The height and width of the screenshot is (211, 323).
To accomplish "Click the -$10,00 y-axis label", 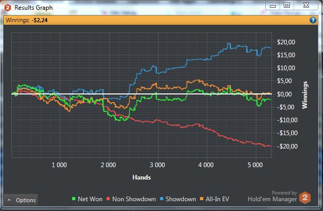I will [x=287, y=120].
